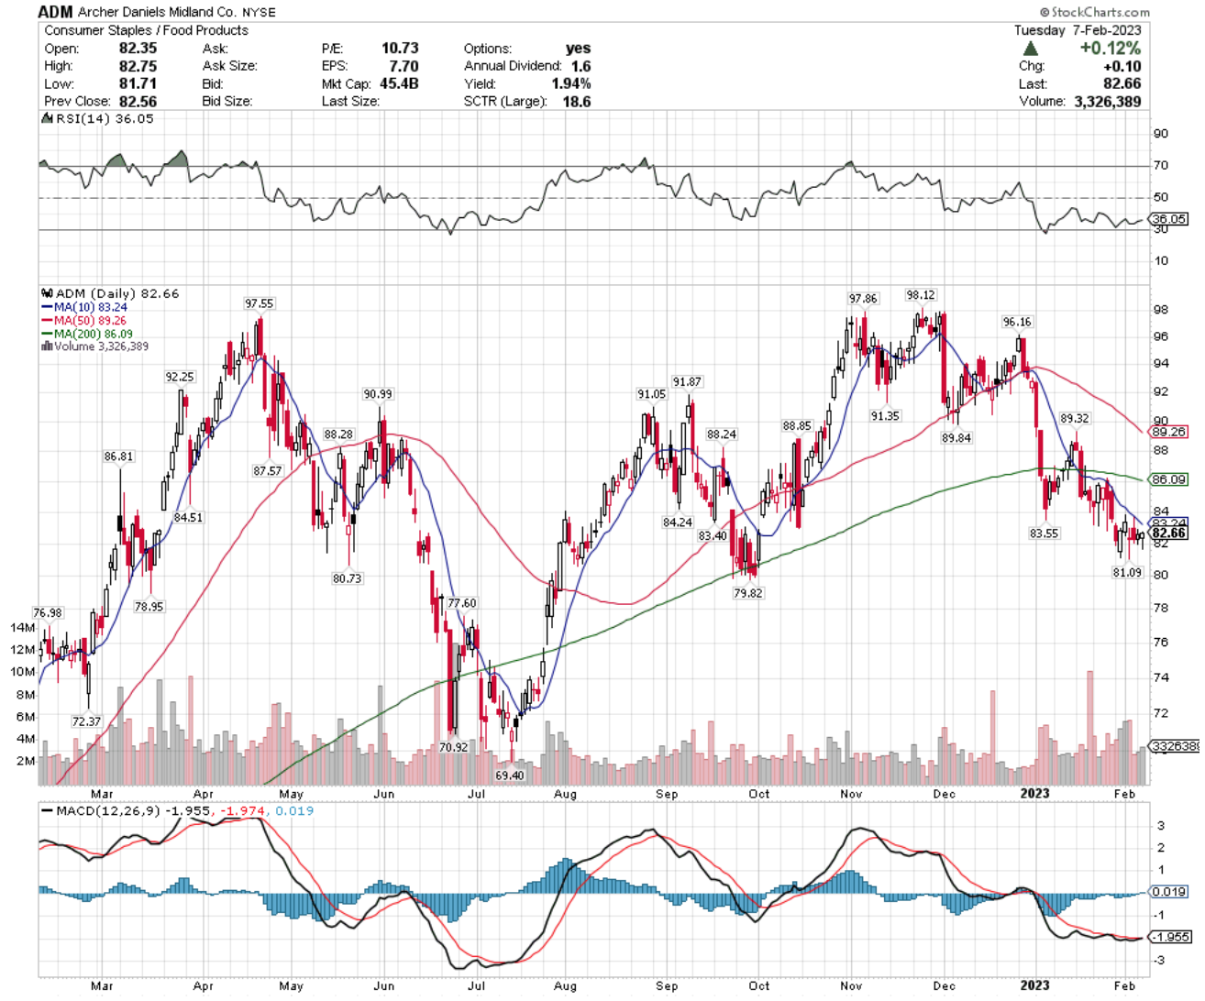This screenshot has width=1205, height=1001.
Task: Click the SCTR (Large) value 18.6
Action: [576, 101]
